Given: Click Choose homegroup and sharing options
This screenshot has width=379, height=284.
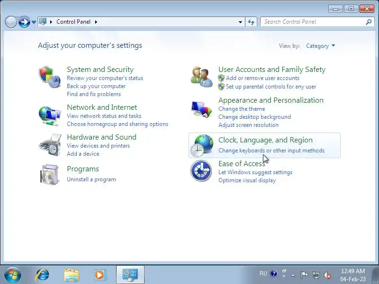Looking at the screenshot, I should click(117, 124).
